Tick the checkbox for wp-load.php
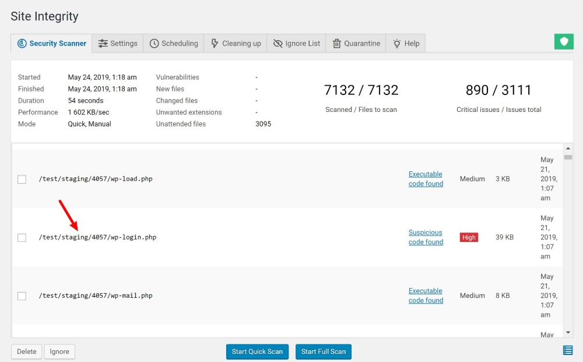Viewport: 583px width, 362px height. coord(22,179)
